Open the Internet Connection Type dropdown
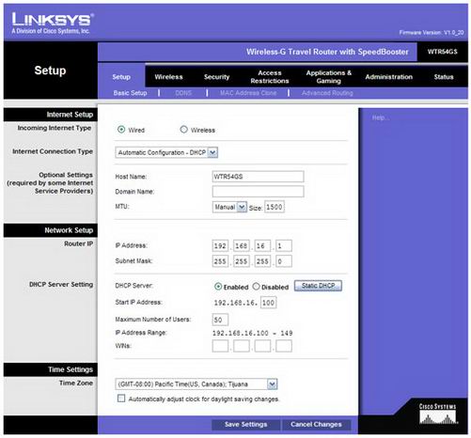Viewport: 471px width, 438px height. (x=166, y=152)
